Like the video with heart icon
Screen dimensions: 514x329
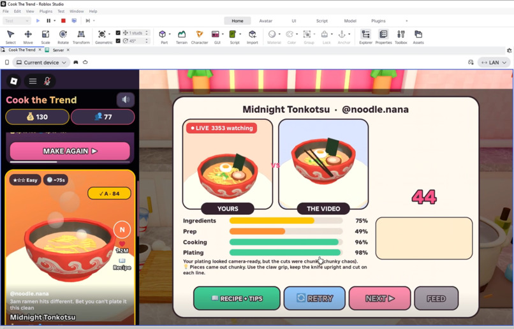tap(122, 244)
